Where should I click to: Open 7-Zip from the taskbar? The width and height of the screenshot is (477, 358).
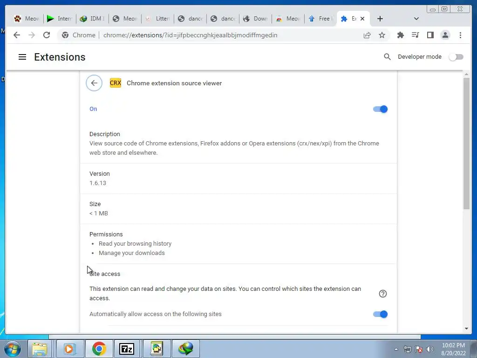pos(127,349)
